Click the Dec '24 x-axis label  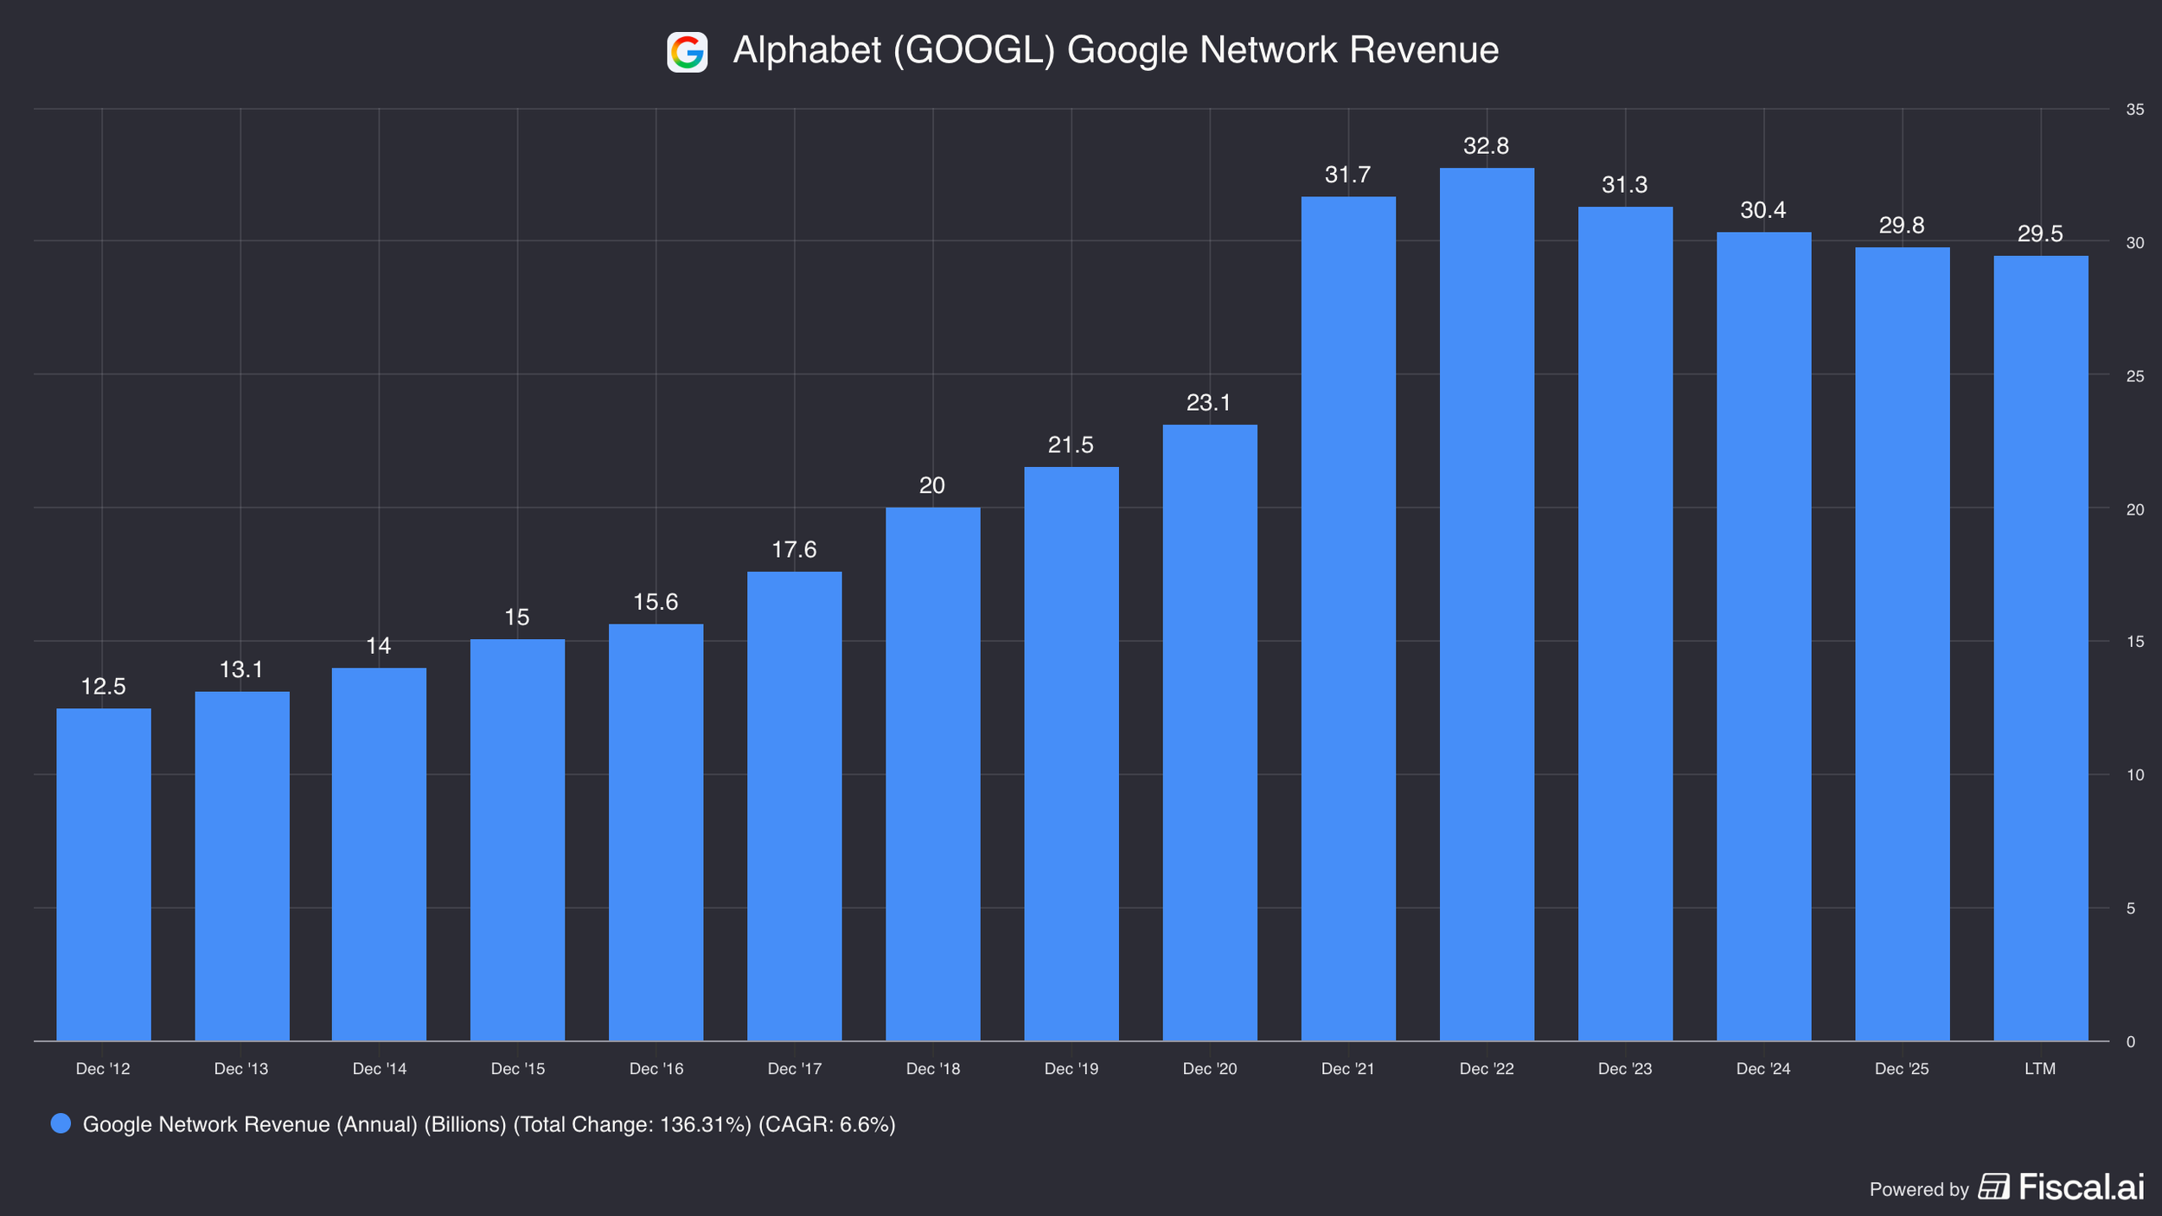(1763, 1069)
